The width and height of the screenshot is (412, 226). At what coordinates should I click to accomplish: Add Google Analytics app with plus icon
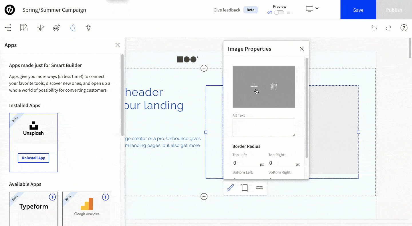[x=106, y=197]
